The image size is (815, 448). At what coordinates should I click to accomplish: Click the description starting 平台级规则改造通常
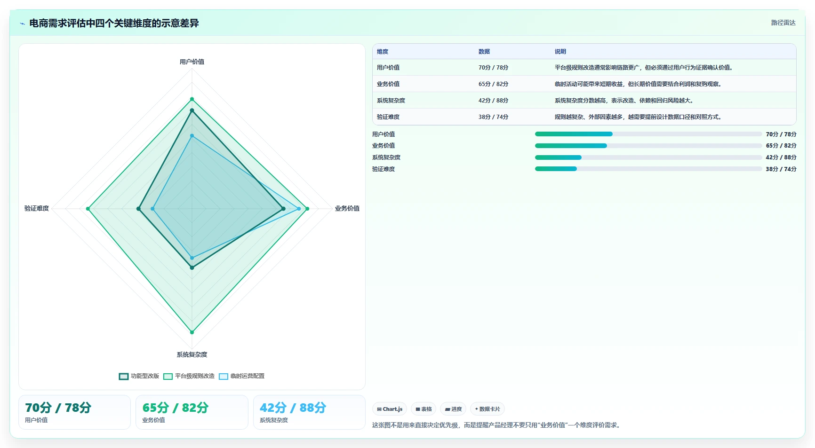pyautogui.click(x=644, y=68)
